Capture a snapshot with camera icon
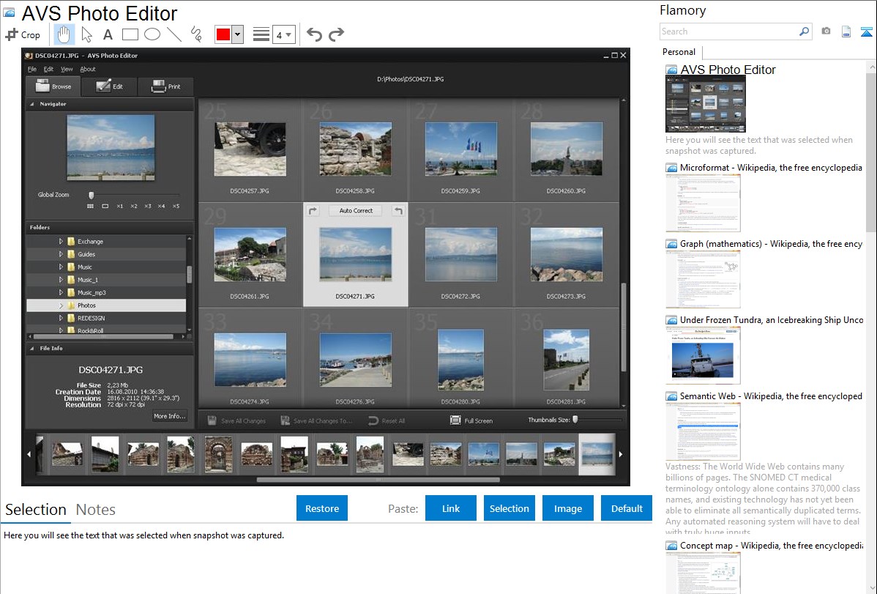Image resolution: width=877 pixels, height=594 pixels. click(x=826, y=31)
